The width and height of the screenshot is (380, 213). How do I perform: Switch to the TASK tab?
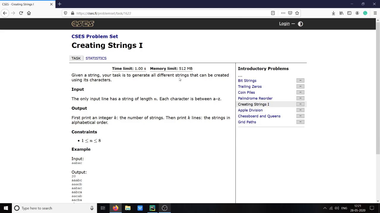coord(76,58)
